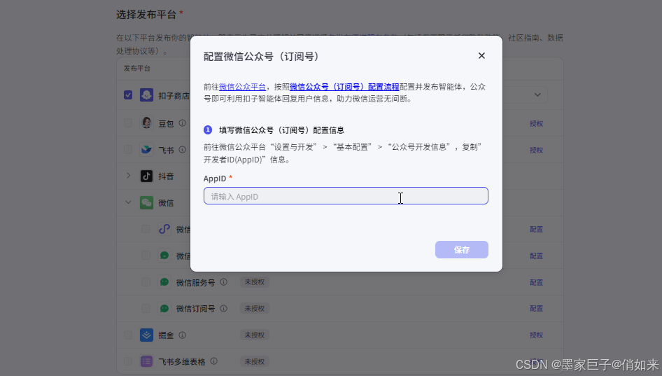Click the 选择发布平台 heading
This screenshot has height=376, width=662.
tap(146, 15)
